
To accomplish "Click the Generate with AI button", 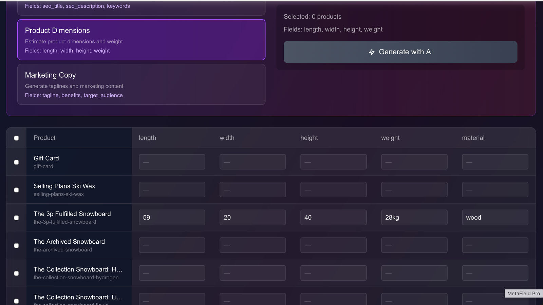I will [x=400, y=52].
